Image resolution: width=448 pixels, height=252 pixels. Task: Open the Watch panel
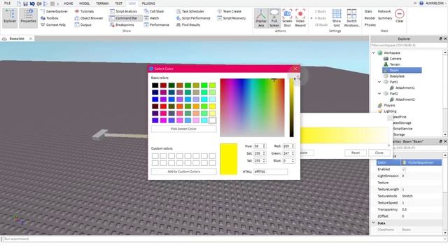click(151, 18)
